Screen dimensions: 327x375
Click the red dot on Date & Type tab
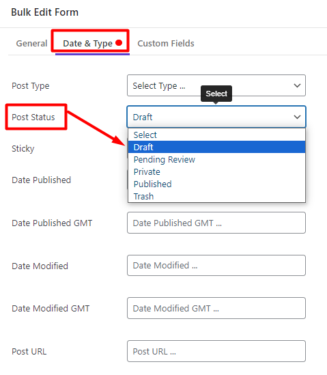pyautogui.click(x=119, y=43)
